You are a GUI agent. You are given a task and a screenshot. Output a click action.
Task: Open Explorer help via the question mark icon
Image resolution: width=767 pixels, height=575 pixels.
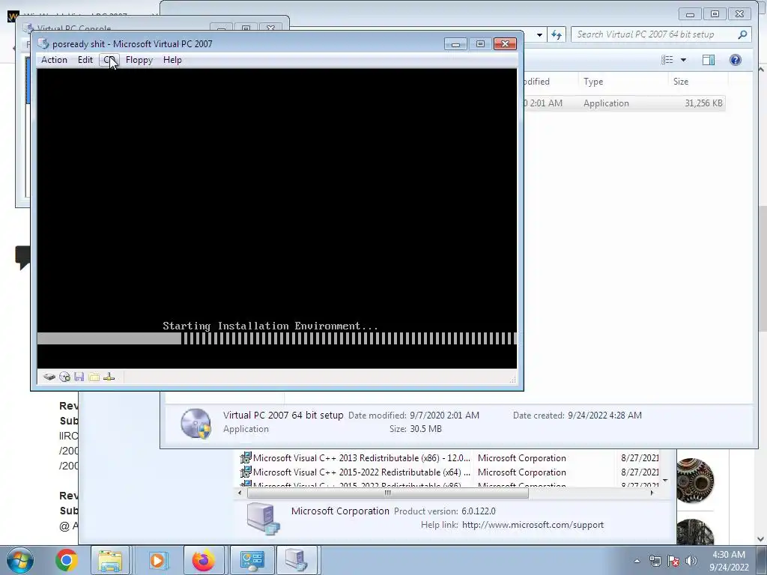tap(736, 60)
